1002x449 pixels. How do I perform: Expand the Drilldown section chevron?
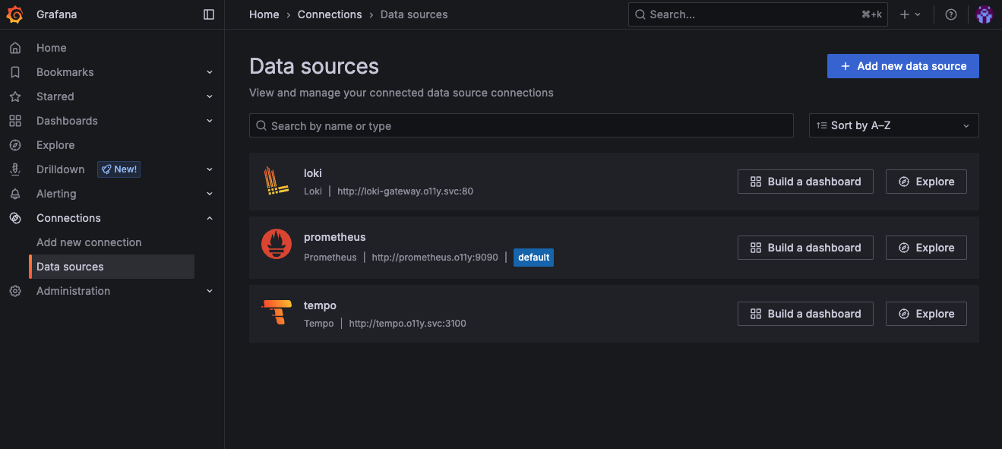(210, 169)
